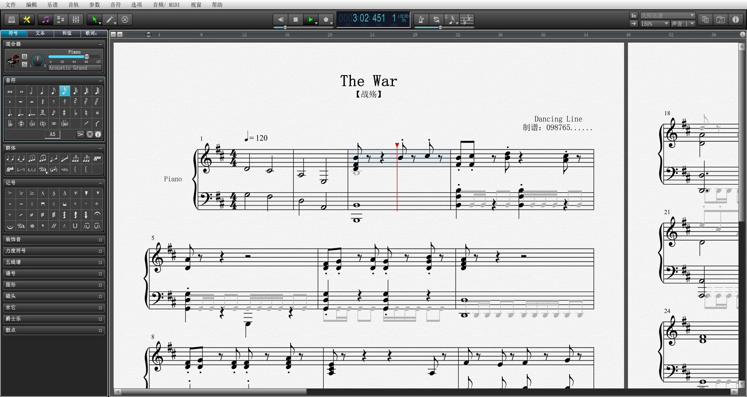747x397 pixels.
Task: Open the 音频/MIDI menu
Action: pyautogui.click(x=167, y=5)
